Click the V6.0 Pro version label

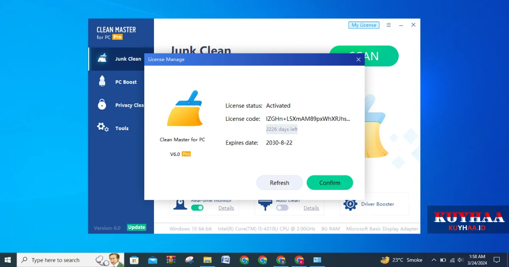point(180,154)
